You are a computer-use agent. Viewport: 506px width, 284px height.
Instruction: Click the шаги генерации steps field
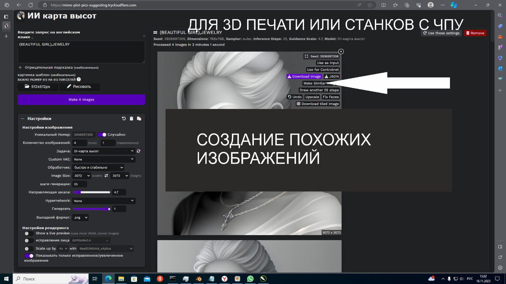point(79,184)
